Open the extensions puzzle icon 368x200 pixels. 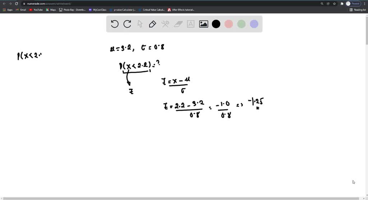tap(342, 4)
